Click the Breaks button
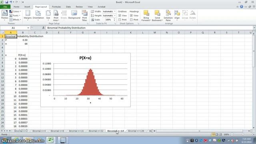 pyautogui.click(x=64, y=15)
